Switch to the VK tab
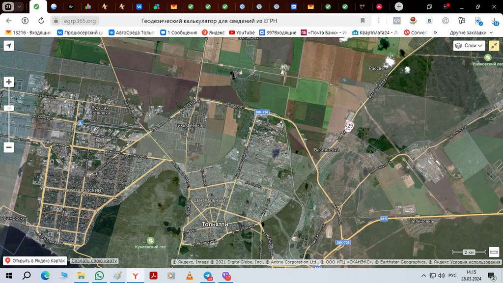The image size is (503, 283). pos(139,6)
